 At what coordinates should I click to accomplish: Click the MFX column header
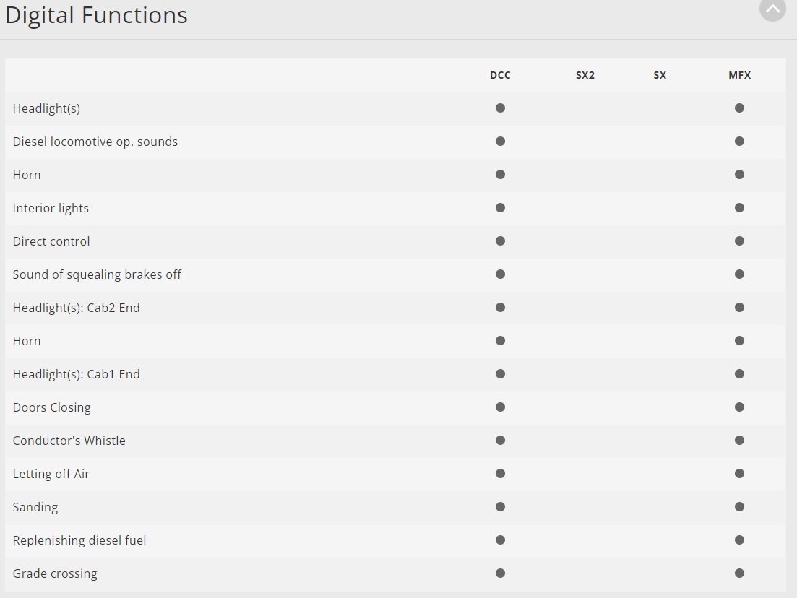click(x=739, y=75)
